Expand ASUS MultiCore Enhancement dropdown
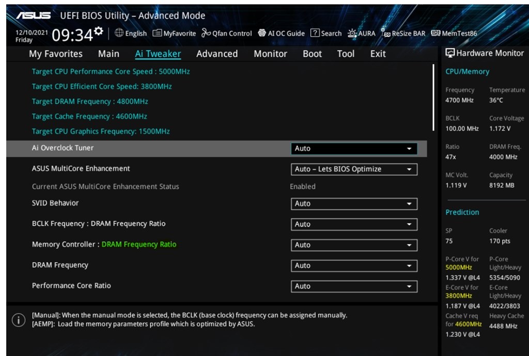The height and width of the screenshot is (356, 529). click(354, 169)
